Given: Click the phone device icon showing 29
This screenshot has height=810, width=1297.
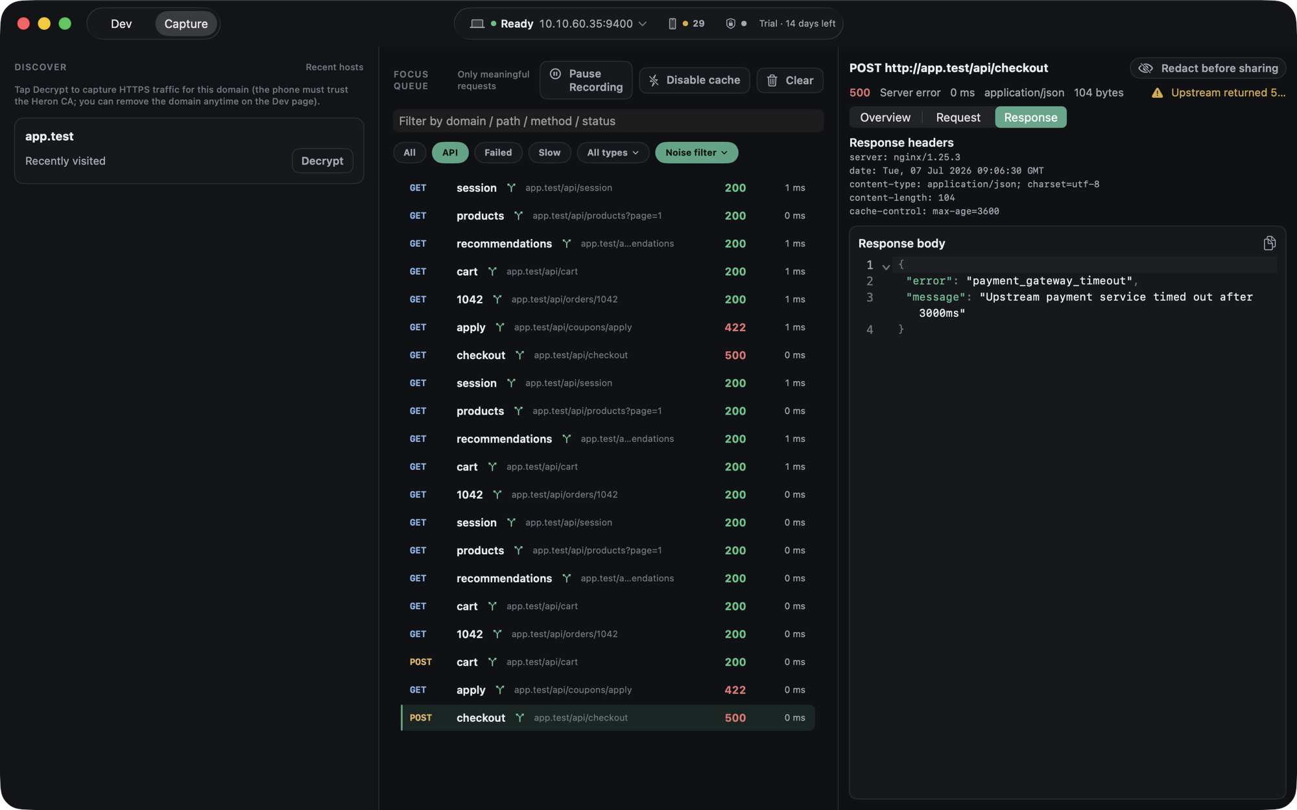Looking at the screenshot, I should click(672, 23).
